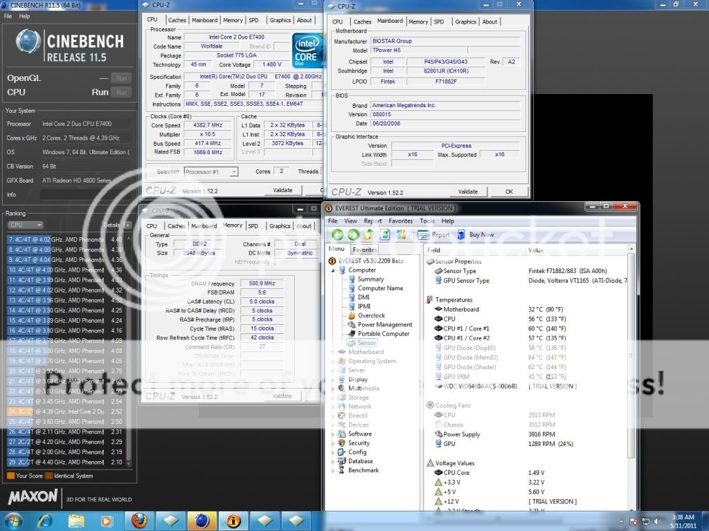The height and width of the screenshot is (531, 709).
Task: Open Cinebench Help menu
Action: pos(24,16)
